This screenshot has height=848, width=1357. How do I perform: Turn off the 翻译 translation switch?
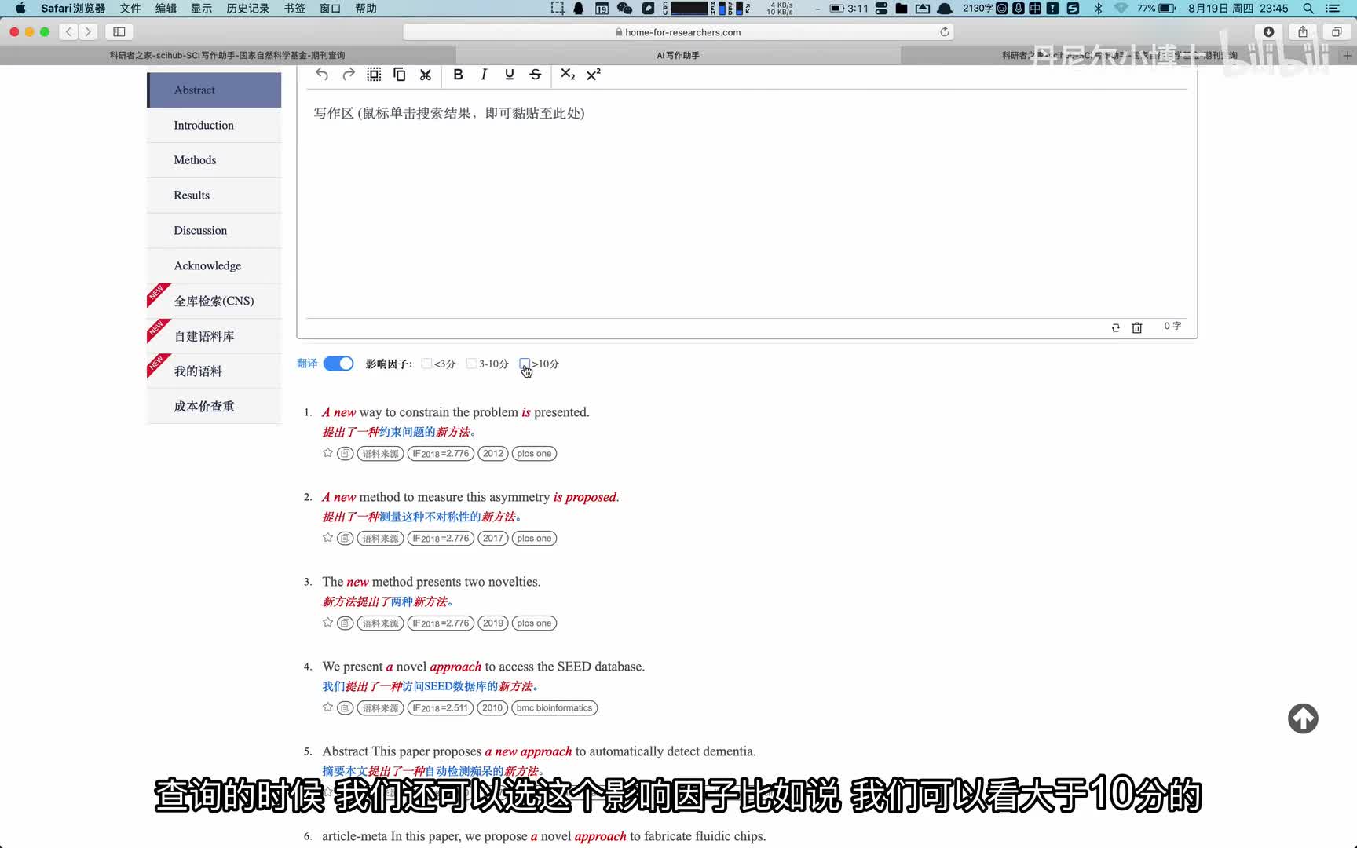pyautogui.click(x=338, y=364)
